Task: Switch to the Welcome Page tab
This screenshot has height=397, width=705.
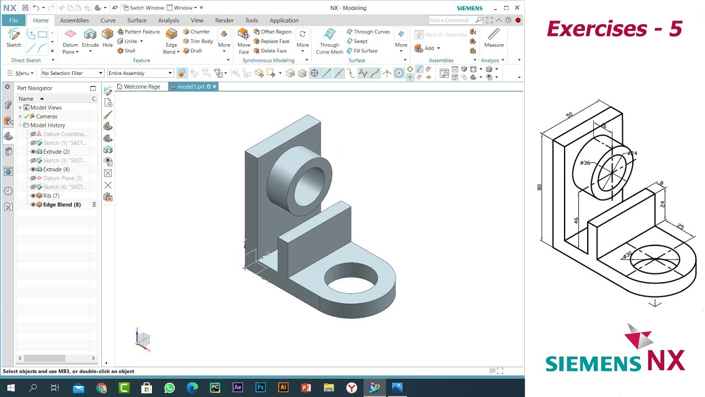Action: pos(138,87)
